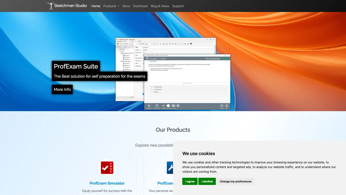Viewport: 346px width, 195px height.
Task: Click the Save disk icon in ProfExam Creator toolbar
Action: 118,44
